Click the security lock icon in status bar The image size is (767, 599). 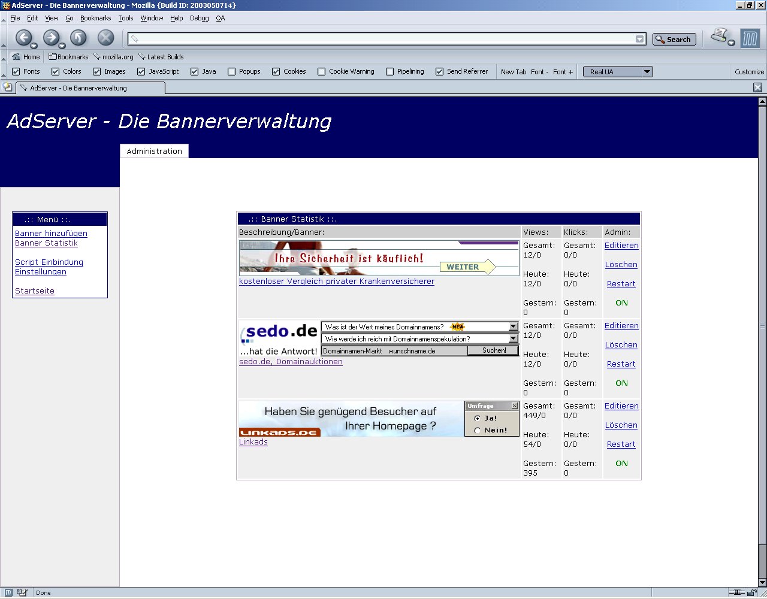click(751, 592)
